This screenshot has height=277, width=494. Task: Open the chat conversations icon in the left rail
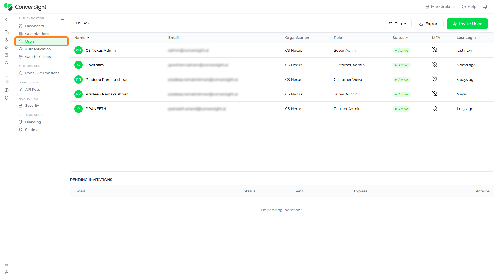point(7,32)
